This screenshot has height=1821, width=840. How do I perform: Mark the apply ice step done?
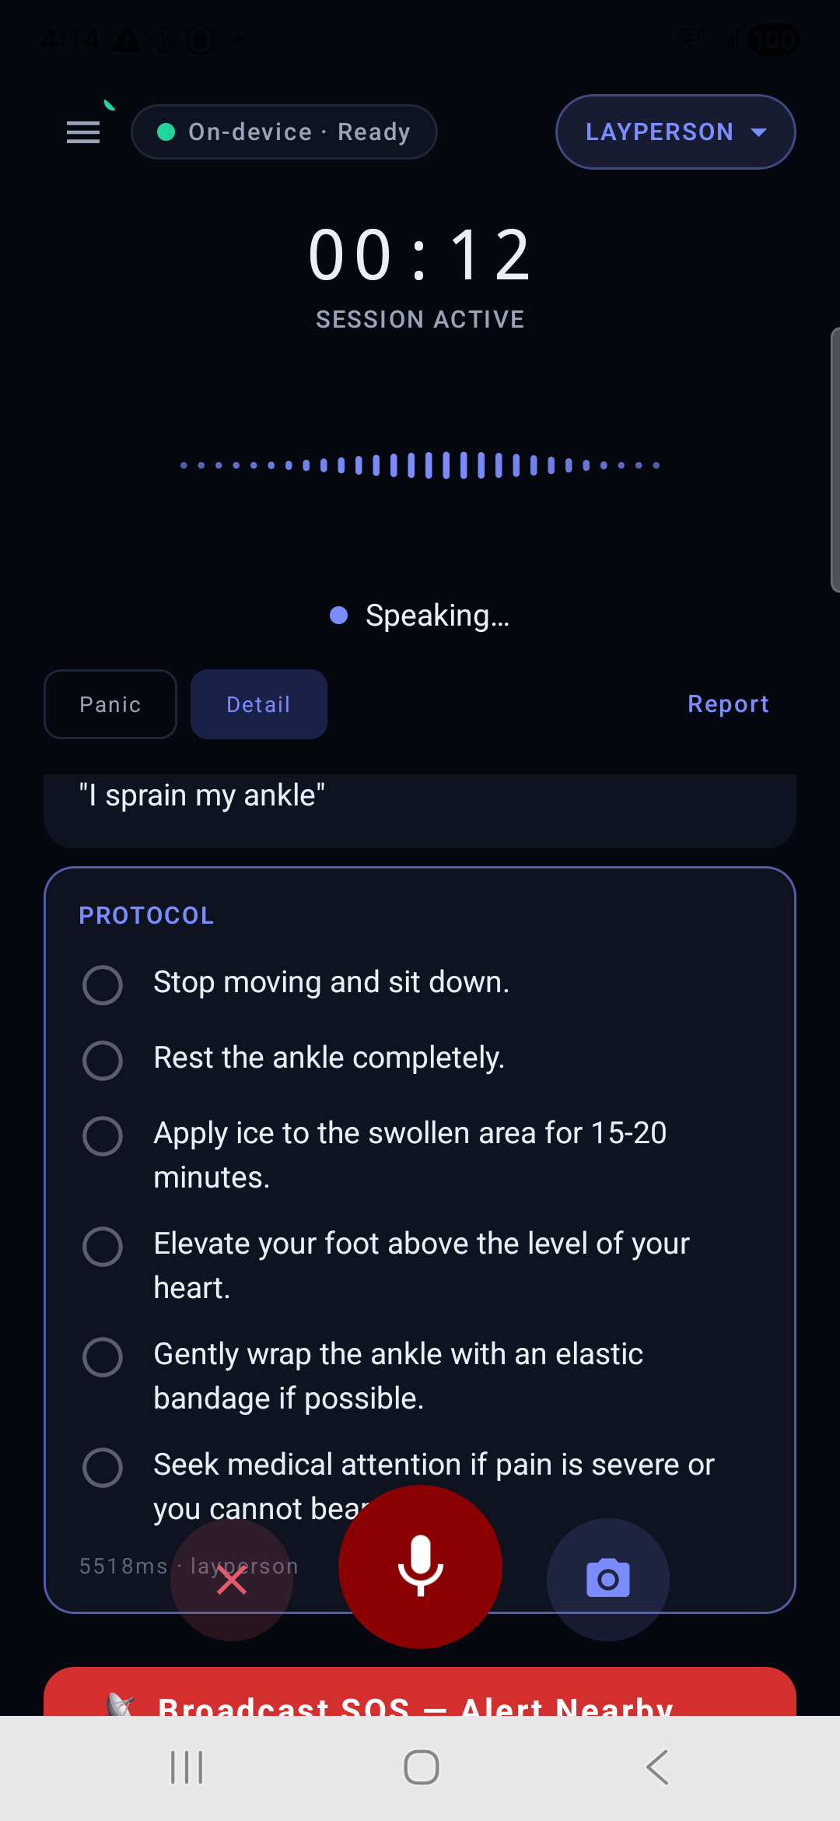pos(103,1136)
